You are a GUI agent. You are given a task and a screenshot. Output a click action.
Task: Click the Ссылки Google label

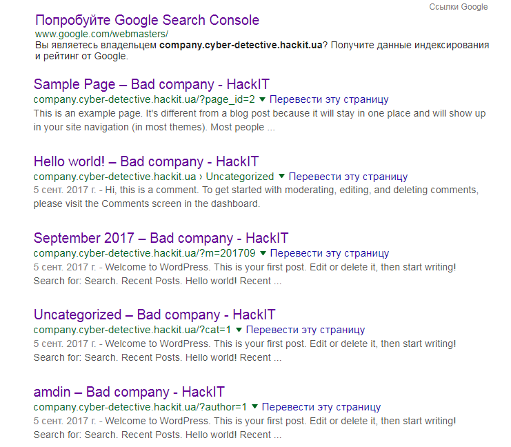click(x=458, y=7)
